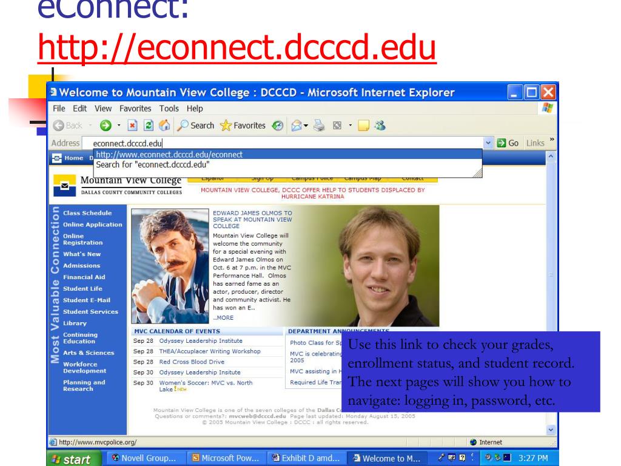Image resolution: width=621 pixels, height=466 pixels.
Task: Open the Student Life link
Action: point(82,288)
